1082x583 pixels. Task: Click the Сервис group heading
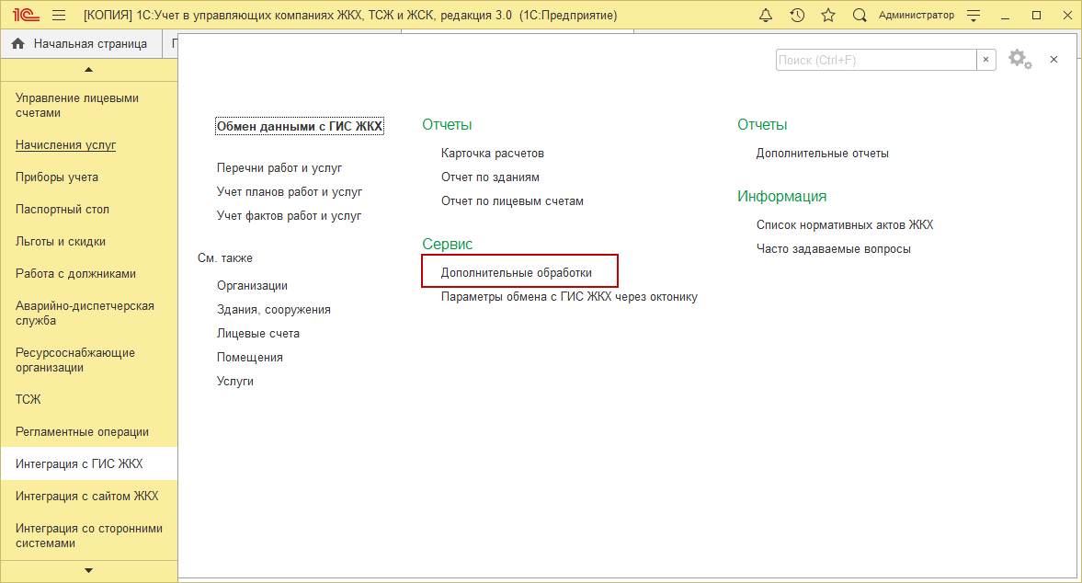point(447,245)
